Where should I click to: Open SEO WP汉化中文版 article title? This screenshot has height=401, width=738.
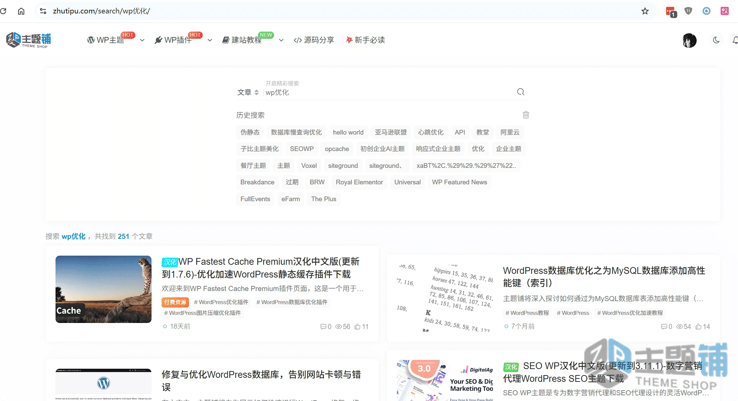(603, 372)
